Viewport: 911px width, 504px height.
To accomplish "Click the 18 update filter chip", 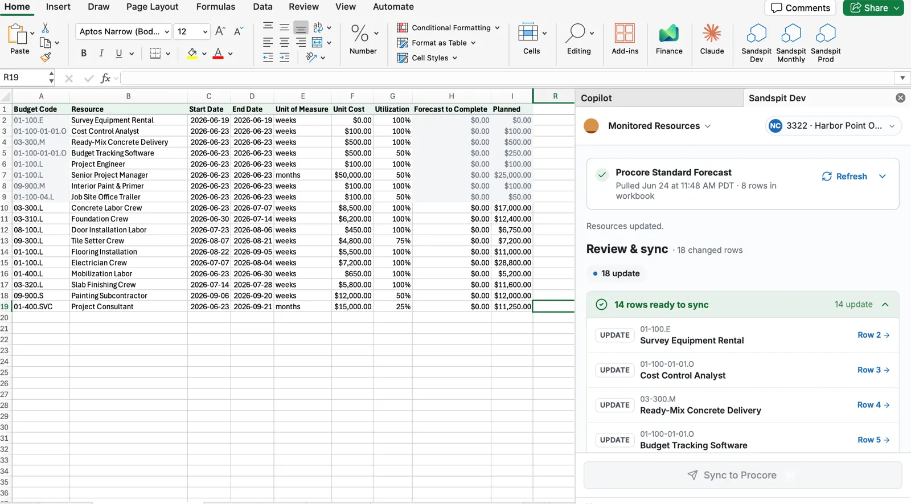I will [616, 273].
